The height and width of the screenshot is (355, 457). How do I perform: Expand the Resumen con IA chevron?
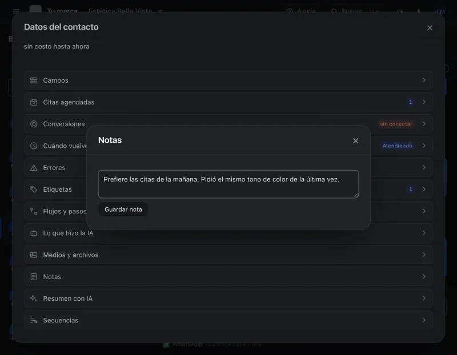[x=424, y=298]
